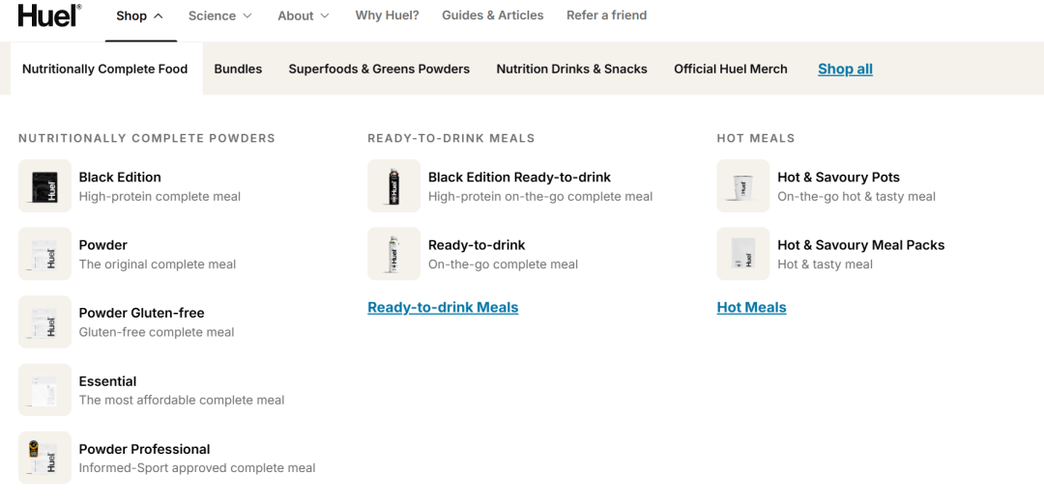Click 'The original complete meal' text
Screen dimensions: 1044x501
tap(158, 264)
